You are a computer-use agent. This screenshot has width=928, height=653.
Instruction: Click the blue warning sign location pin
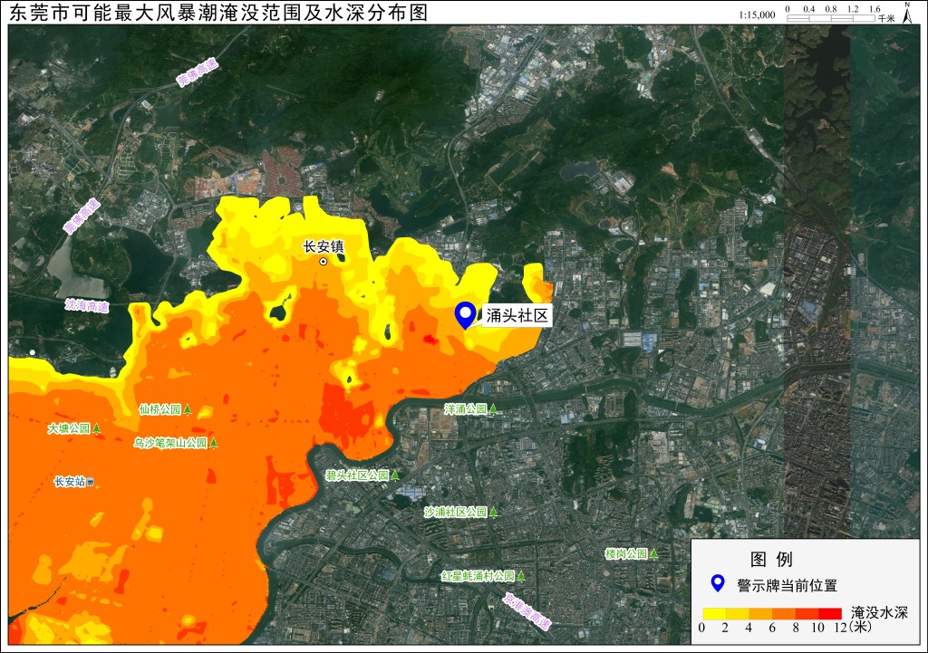pyautogui.click(x=465, y=314)
